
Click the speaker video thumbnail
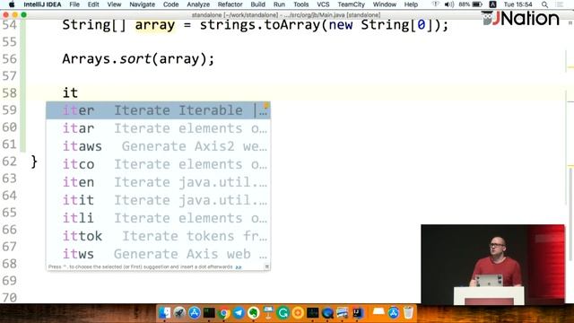click(x=492, y=265)
